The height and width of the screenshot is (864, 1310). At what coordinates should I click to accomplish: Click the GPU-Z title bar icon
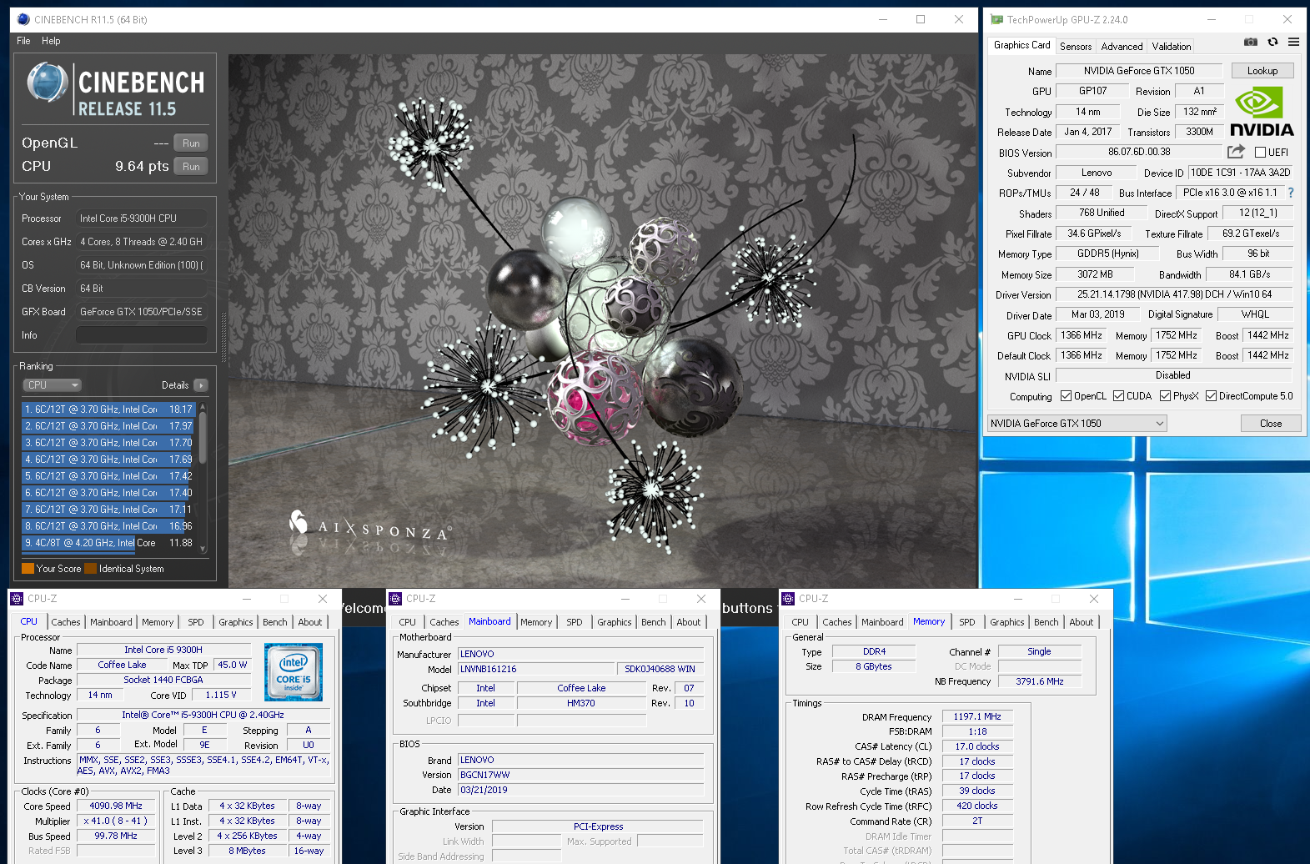coord(996,19)
